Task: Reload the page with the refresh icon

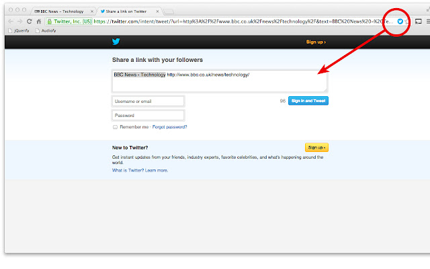Action: pyautogui.click(x=30, y=21)
